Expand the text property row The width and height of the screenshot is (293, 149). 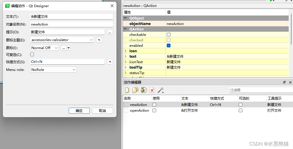point(126,56)
